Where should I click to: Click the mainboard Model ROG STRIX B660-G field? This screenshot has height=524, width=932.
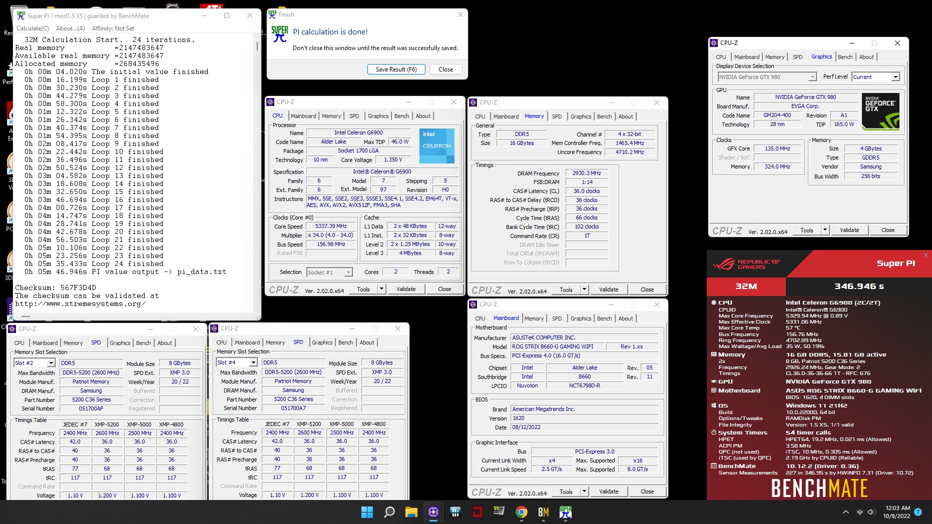pos(558,346)
